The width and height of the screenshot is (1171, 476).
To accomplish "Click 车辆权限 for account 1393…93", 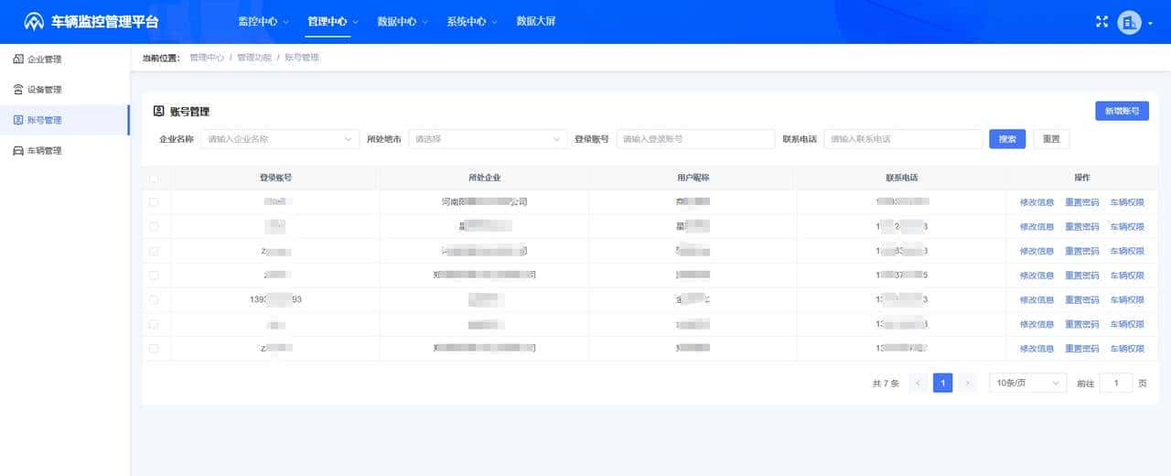I will point(1127,300).
